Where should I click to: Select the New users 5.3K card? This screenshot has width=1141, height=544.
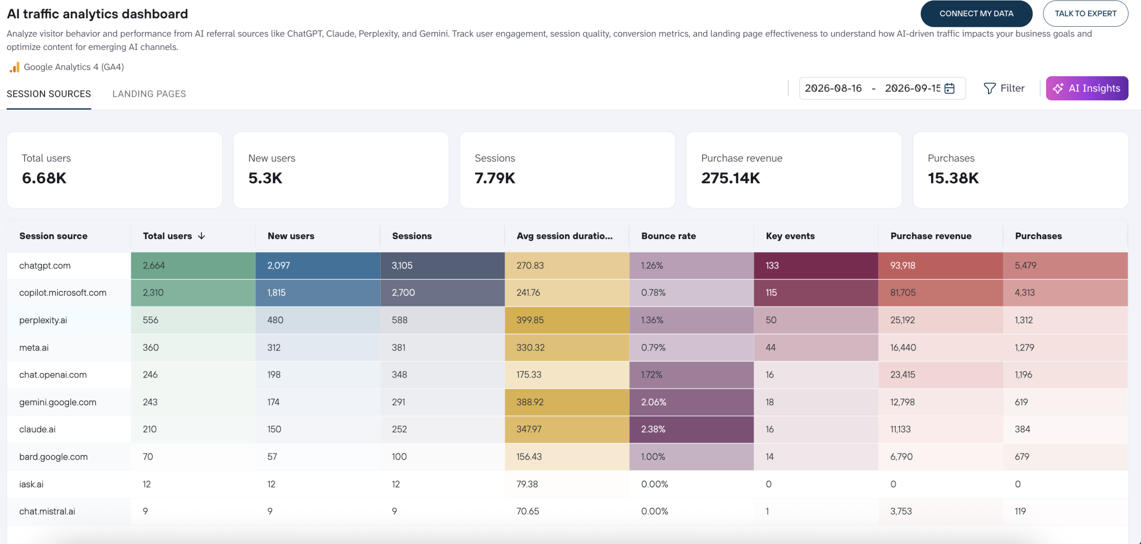341,170
